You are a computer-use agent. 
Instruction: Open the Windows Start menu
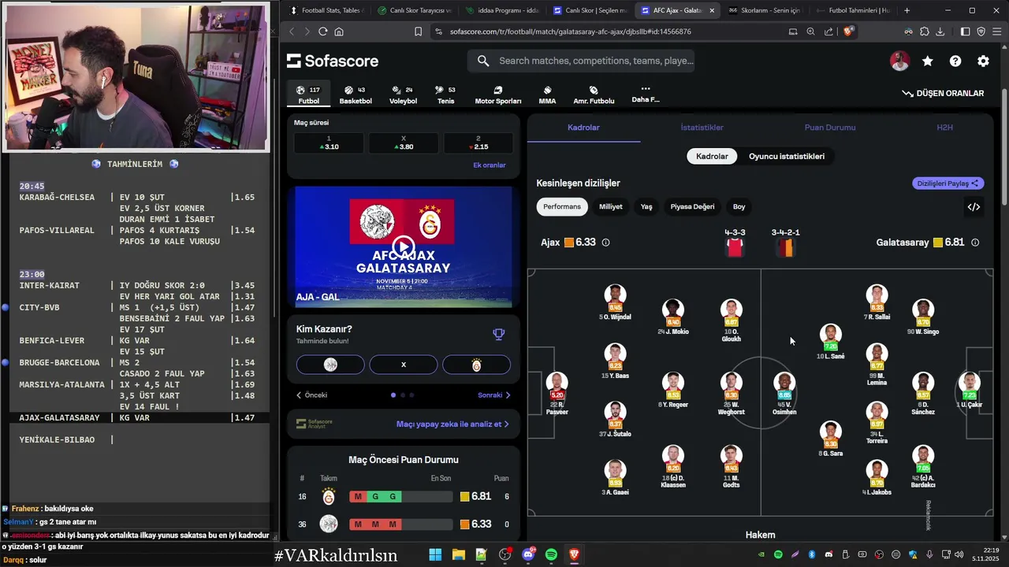coord(435,554)
